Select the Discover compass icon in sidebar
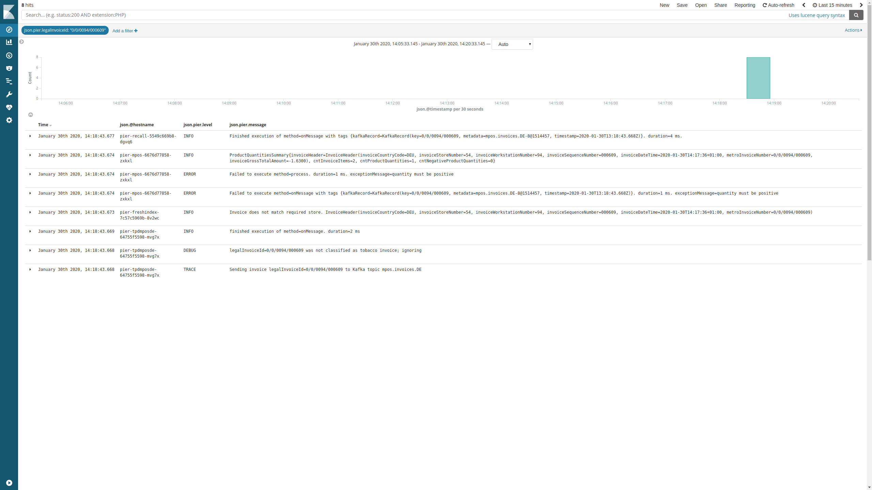The width and height of the screenshot is (872, 490). pyautogui.click(x=9, y=30)
